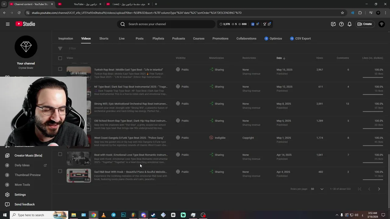
Task: Switch to the Live tab
Action: pos(122,39)
